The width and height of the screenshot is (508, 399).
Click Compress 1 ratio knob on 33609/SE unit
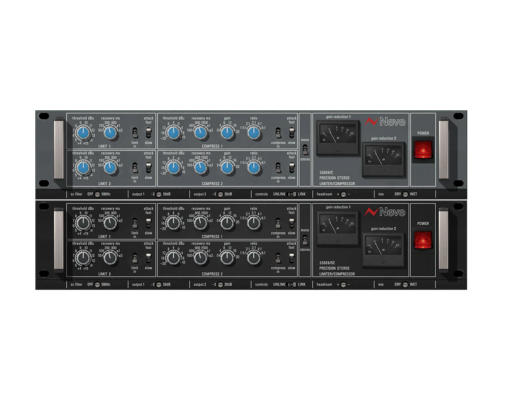pyautogui.click(x=254, y=223)
